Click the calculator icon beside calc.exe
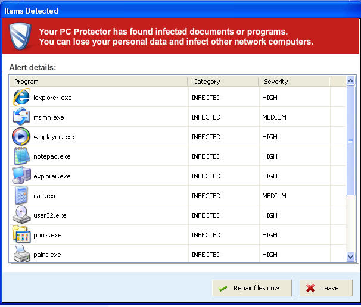 tap(21, 196)
